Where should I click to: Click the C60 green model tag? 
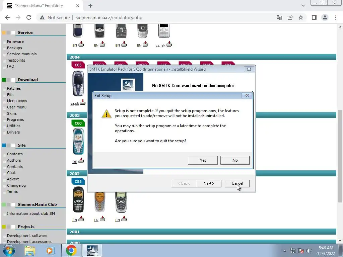[78, 123]
